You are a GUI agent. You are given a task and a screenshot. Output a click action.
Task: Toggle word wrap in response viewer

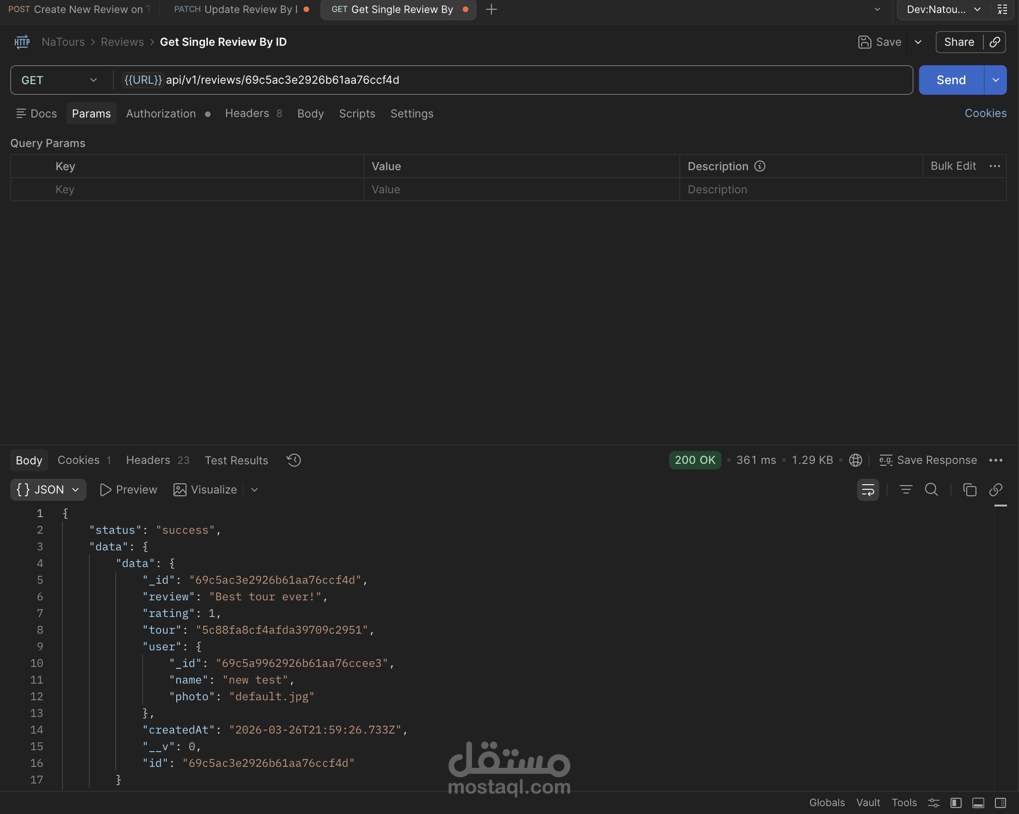(x=868, y=490)
